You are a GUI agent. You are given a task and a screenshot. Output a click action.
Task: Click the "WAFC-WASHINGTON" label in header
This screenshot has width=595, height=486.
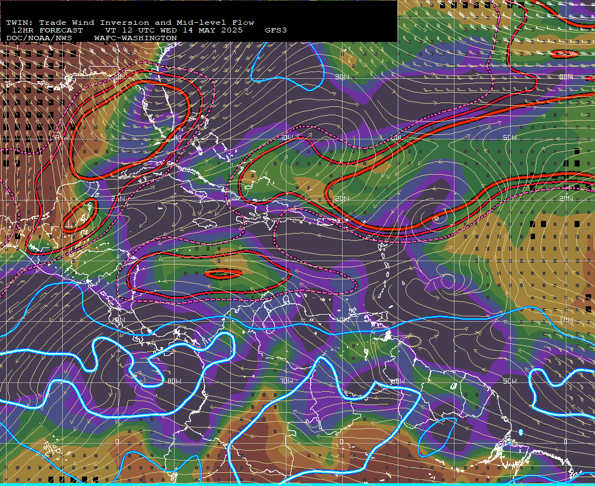(136, 39)
